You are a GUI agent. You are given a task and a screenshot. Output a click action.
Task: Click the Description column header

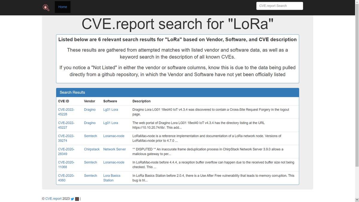click(x=142, y=101)
